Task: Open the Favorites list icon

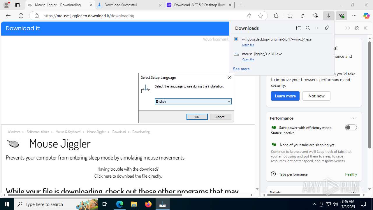Action: 303,16
